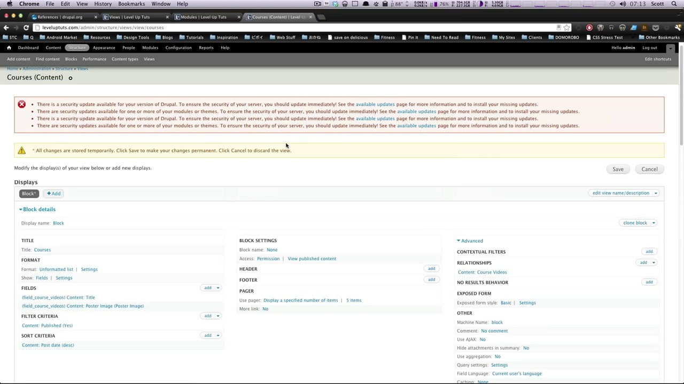The width and height of the screenshot is (684, 384).
Task: Close the References | drupal.org tab
Action: pyautogui.click(x=96, y=17)
